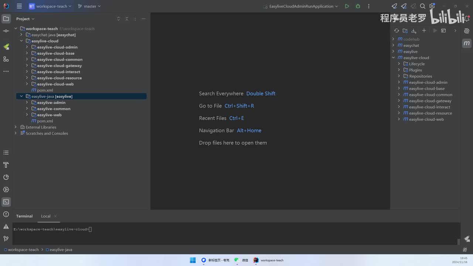Toggle the Terminal tool window icon

click(x=6, y=202)
